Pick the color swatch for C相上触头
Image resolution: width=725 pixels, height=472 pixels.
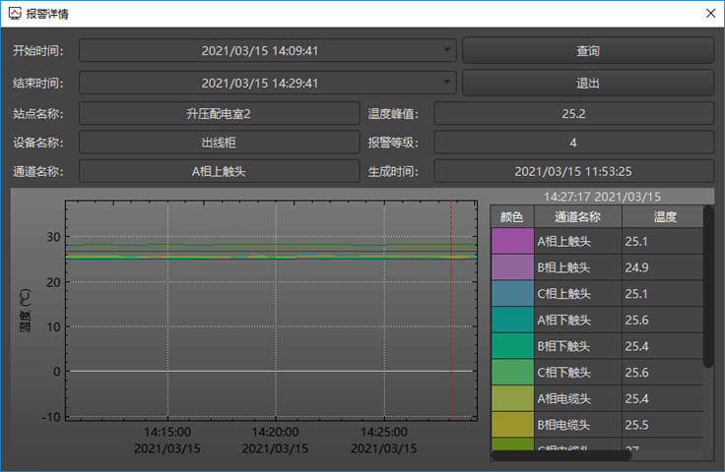511,293
